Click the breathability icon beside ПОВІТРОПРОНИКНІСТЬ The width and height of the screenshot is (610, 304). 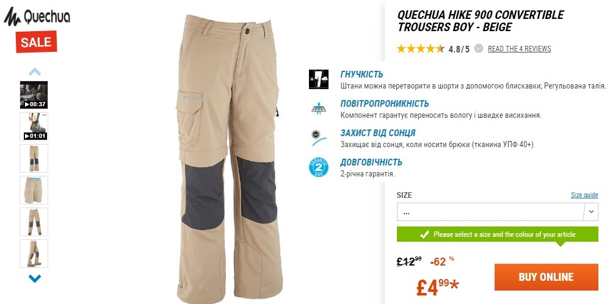coord(319,108)
